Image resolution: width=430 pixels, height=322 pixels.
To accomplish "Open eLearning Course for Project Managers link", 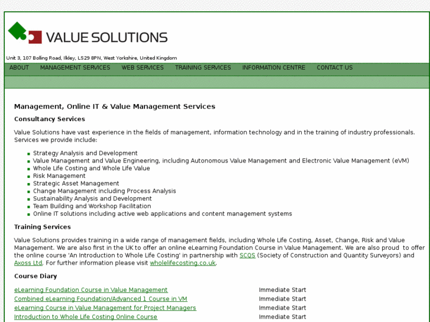I will click(105, 308).
